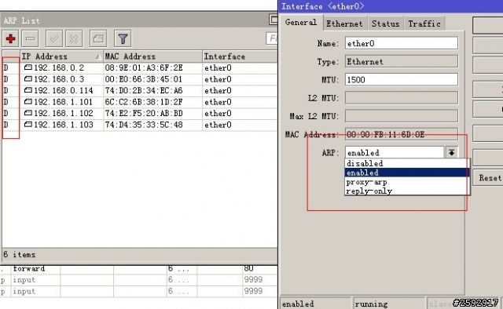The width and height of the screenshot is (503, 309).
Task: Click the Type field showing Ethernet
Action: [x=402, y=61]
